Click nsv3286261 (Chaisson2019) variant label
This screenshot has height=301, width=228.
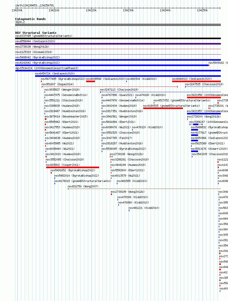point(130,159)
